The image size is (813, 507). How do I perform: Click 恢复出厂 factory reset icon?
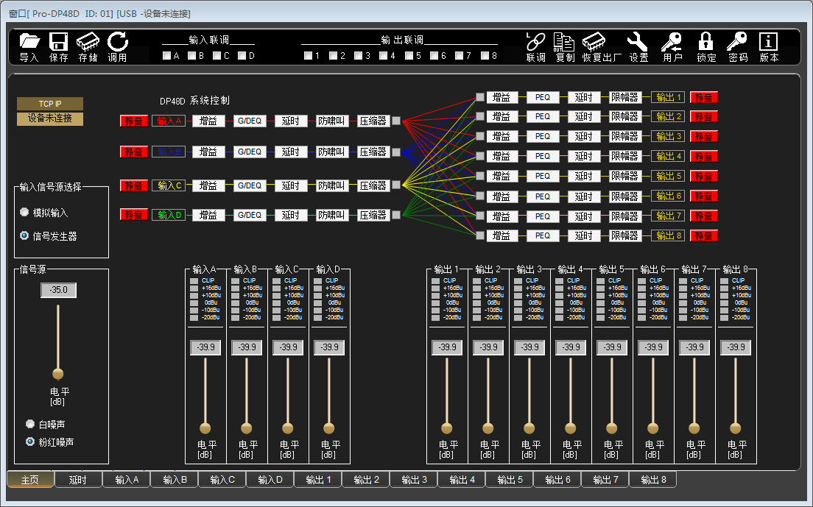tap(594, 41)
